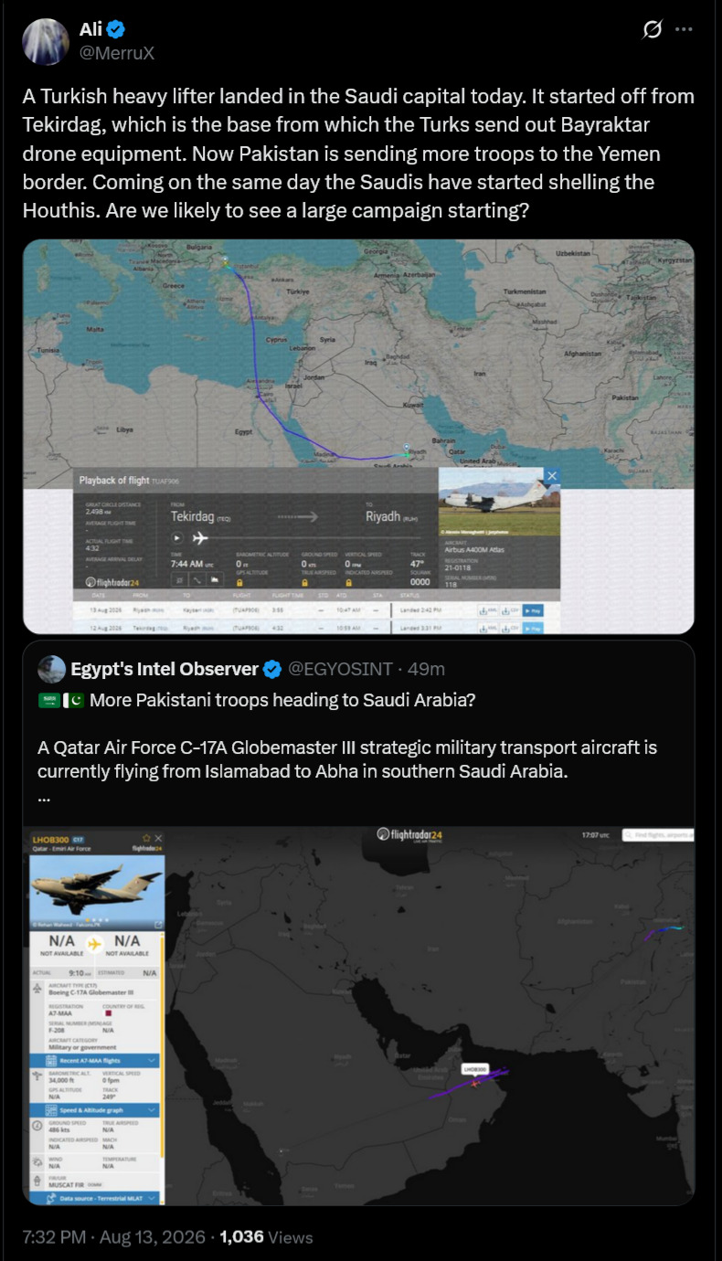
Task: Click Egypt's Intel Observer verified badge
Action: click(x=272, y=670)
